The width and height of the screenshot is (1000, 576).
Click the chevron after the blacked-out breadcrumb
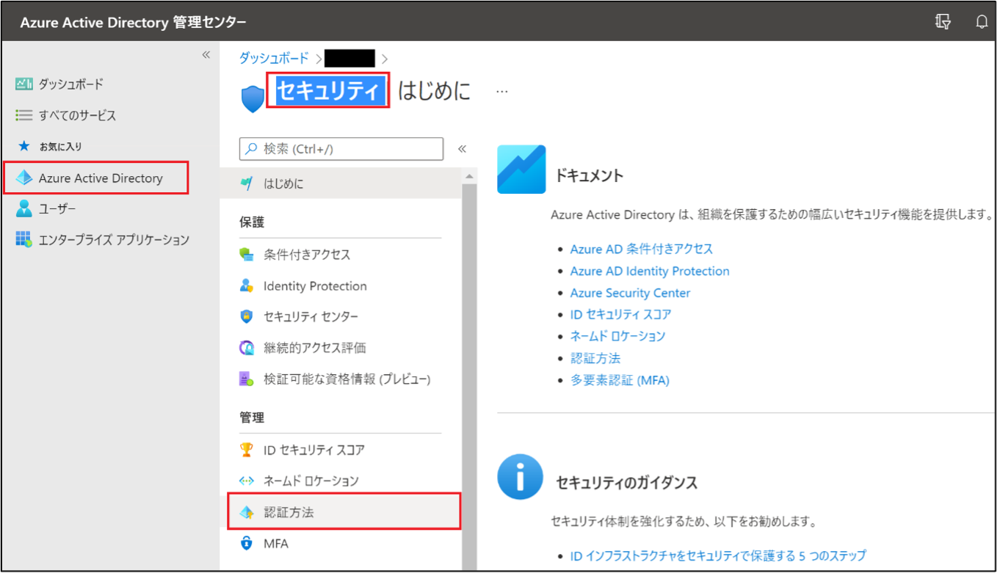tap(384, 59)
